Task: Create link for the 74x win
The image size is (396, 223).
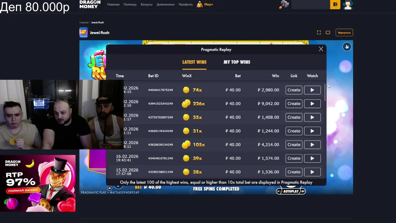Action: coord(294,90)
